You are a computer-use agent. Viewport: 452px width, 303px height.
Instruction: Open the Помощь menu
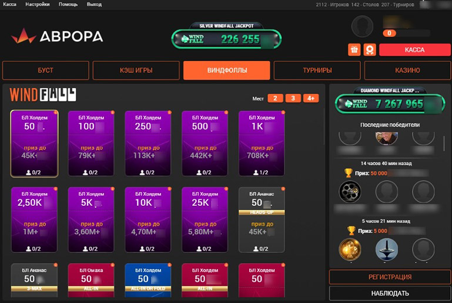pyautogui.click(x=68, y=4)
